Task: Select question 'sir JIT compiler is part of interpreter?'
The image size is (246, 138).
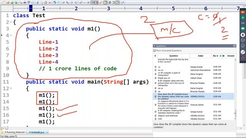Action: pos(169,74)
